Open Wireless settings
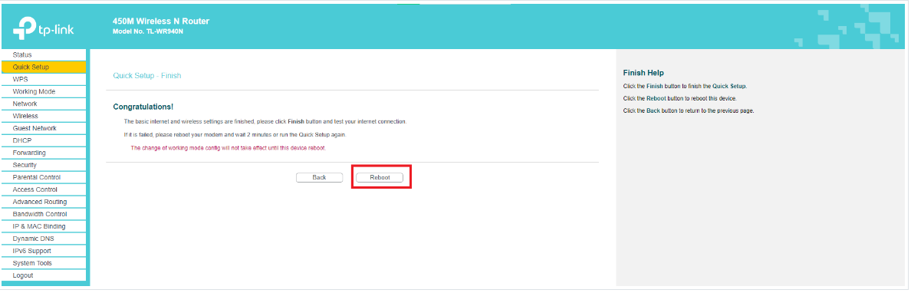The height and width of the screenshot is (293, 911). coord(44,116)
